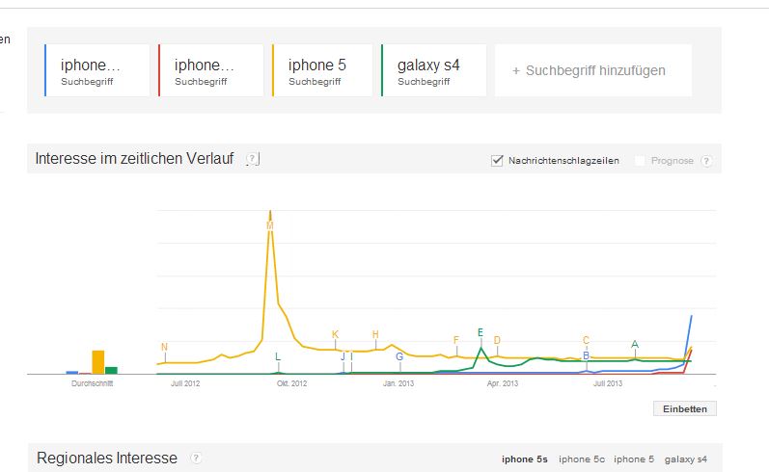
Task: Select the blue-edged iphone search term card
Action: (x=97, y=70)
